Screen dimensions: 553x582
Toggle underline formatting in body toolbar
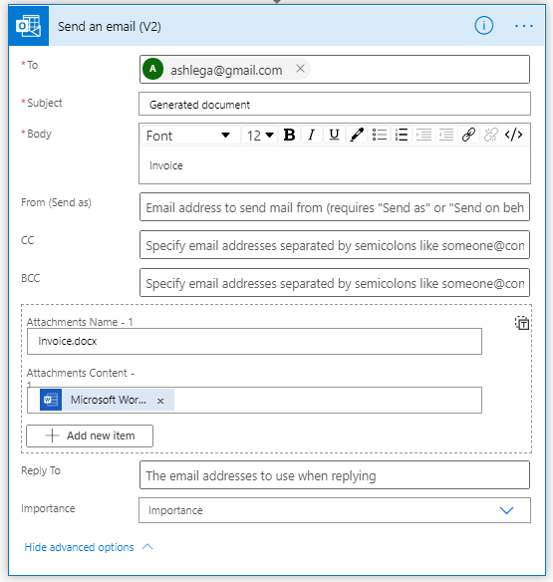coord(334,135)
